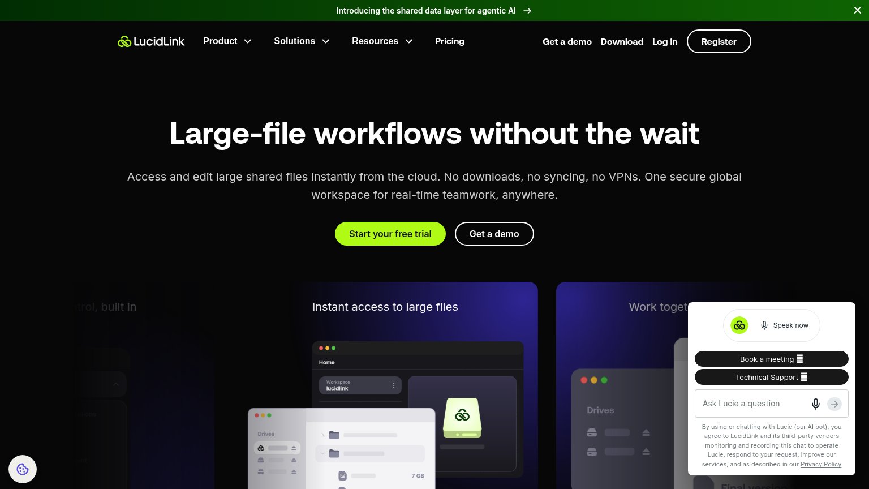Choose Technical Support in the chat widget
The image size is (869, 489).
(772, 377)
